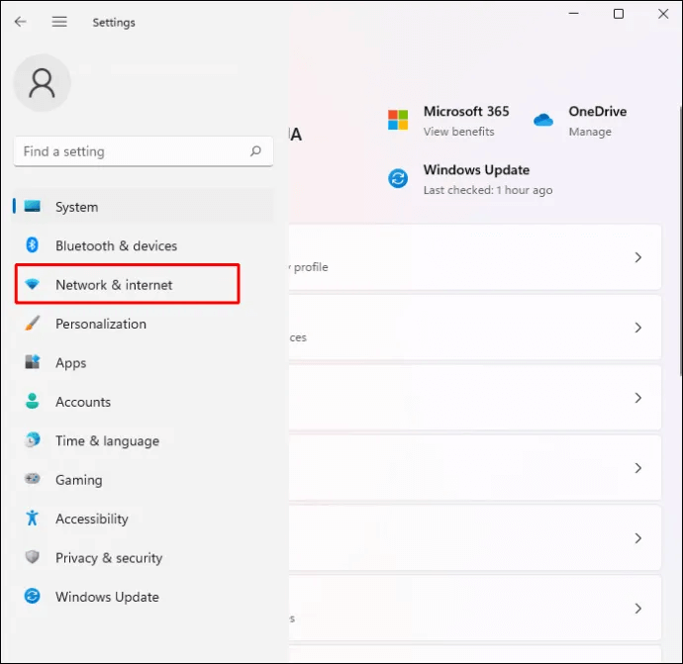Viewport: 683px width, 664px height.
Task: Open the Accessibility settings page
Action: [x=91, y=519]
